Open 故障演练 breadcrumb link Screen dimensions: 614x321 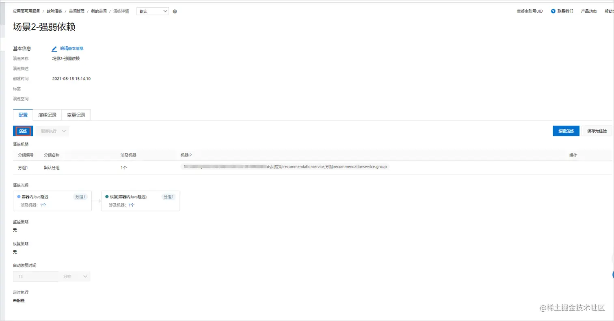[55, 11]
